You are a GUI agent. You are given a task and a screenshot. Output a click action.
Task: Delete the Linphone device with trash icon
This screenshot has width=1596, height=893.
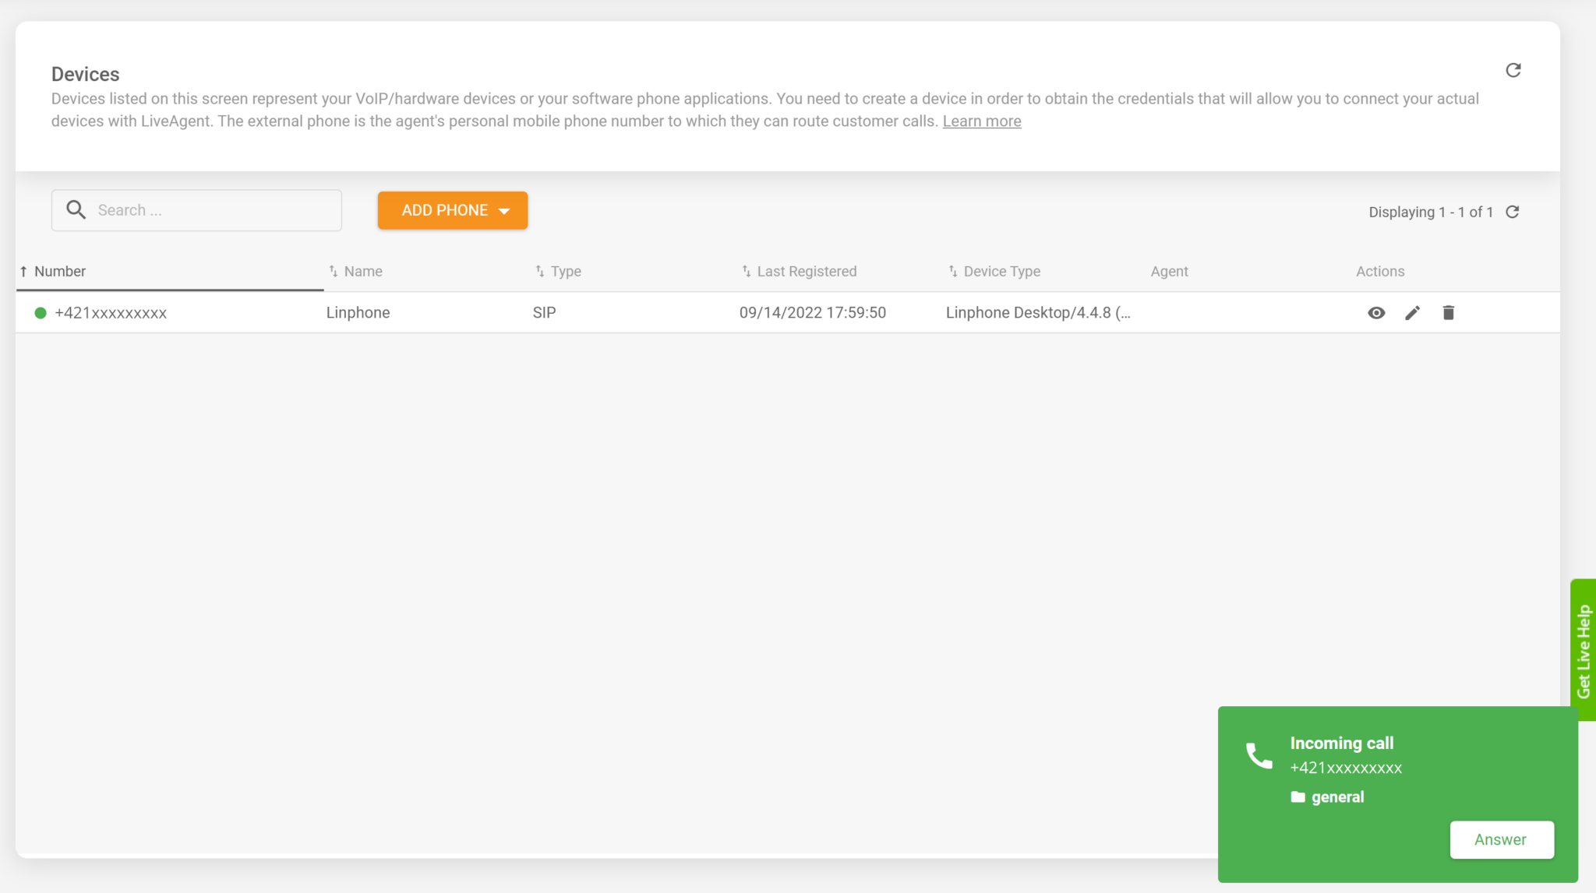1448,313
